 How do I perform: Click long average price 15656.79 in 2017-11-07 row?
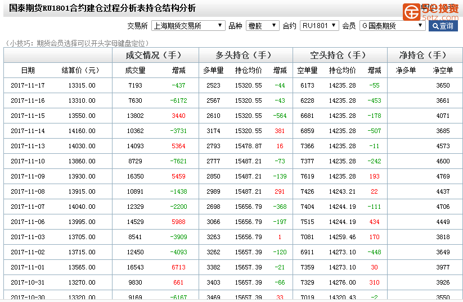click(x=248, y=207)
